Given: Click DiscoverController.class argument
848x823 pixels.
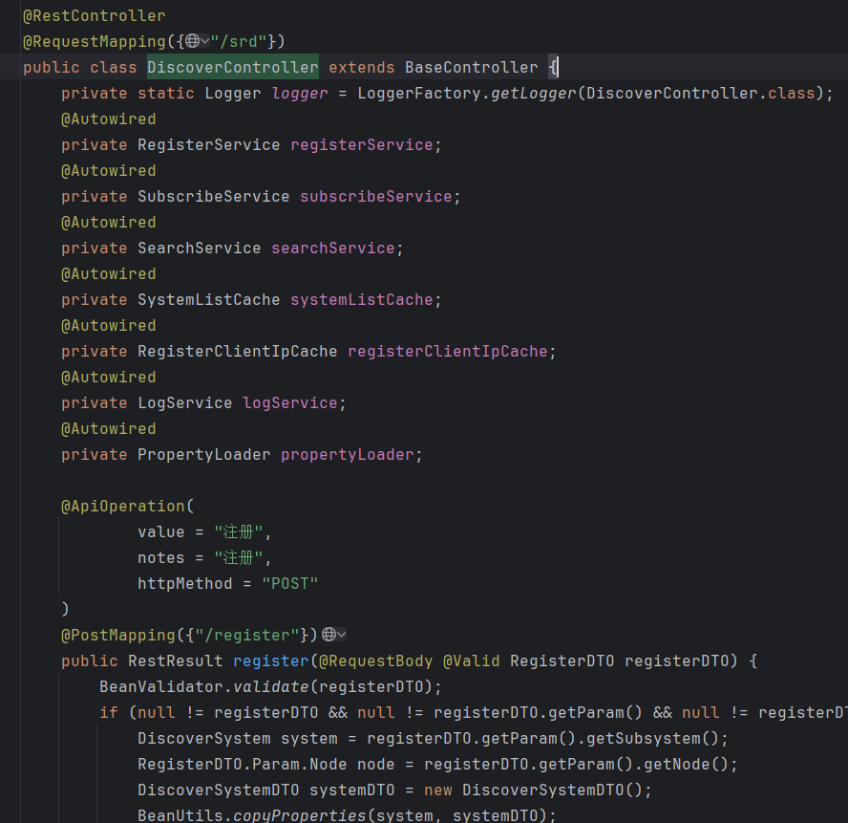Looking at the screenshot, I should [x=700, y=93].
